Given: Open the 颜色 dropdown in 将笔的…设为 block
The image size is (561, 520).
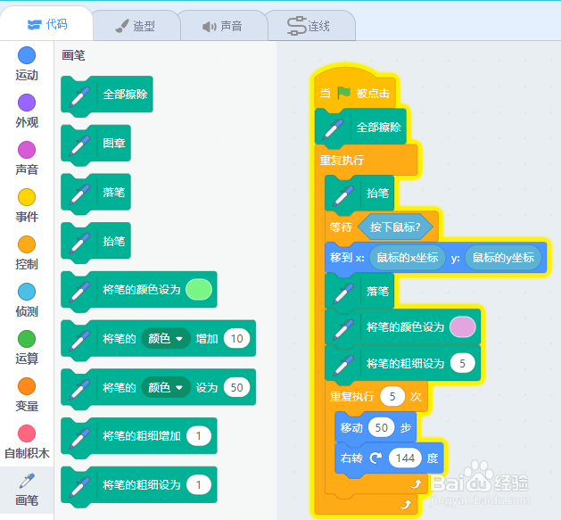Looking at the screenshot, I should [166, 387].
